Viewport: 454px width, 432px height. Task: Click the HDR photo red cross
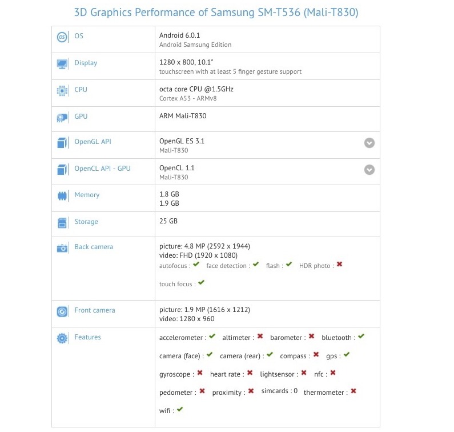coord(339,264)
